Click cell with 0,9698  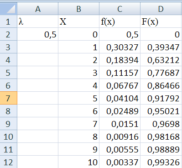point(161,124)
